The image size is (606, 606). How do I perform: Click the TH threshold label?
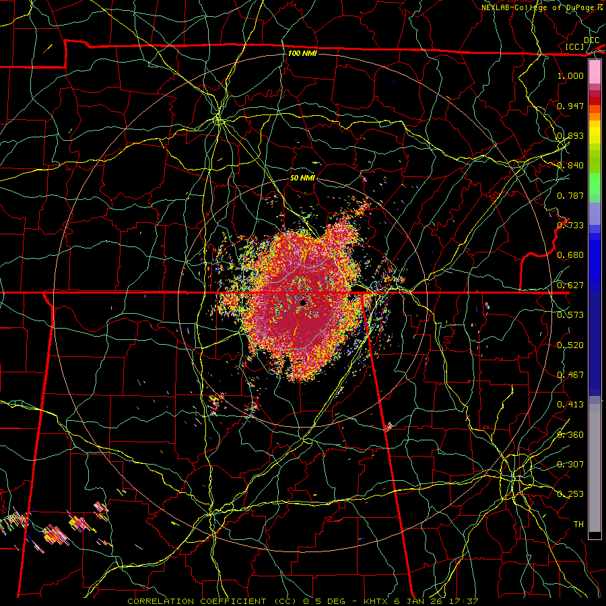(x=578, y=525)
